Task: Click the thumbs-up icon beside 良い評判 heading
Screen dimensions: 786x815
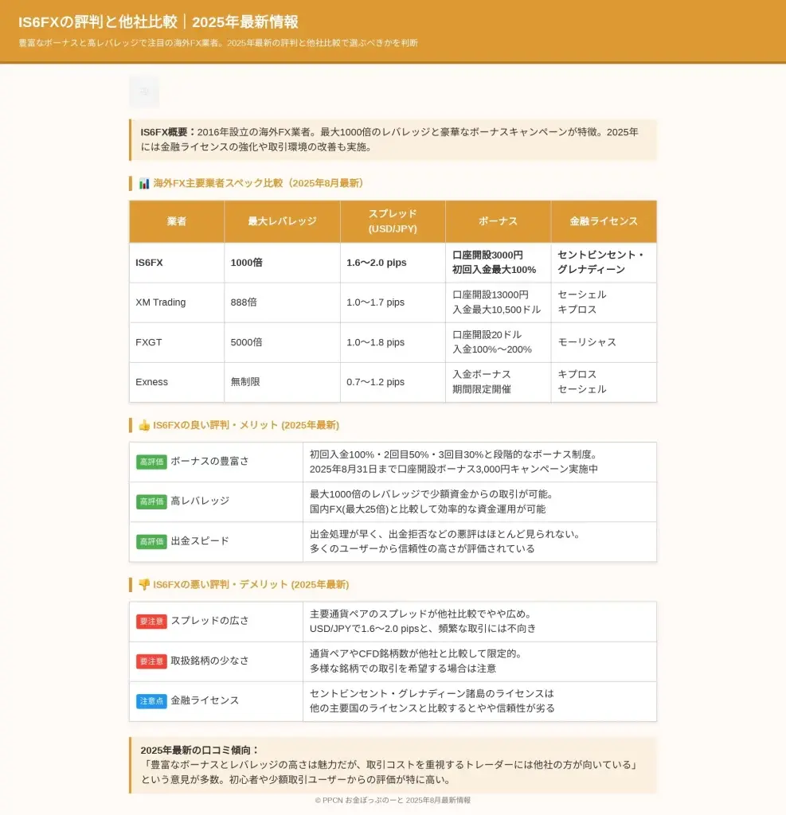Action: pos(144,425)
